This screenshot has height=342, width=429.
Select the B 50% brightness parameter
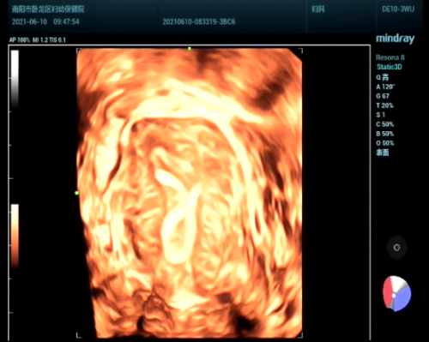point(385,134)
